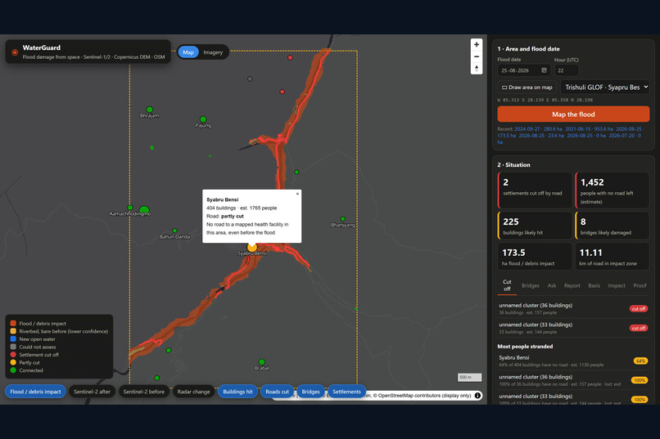Toggle the Roads cut layer
Image resolution: width=660 pixels, height=439 pixels.
pyautogui.click(x=277, y=392)
